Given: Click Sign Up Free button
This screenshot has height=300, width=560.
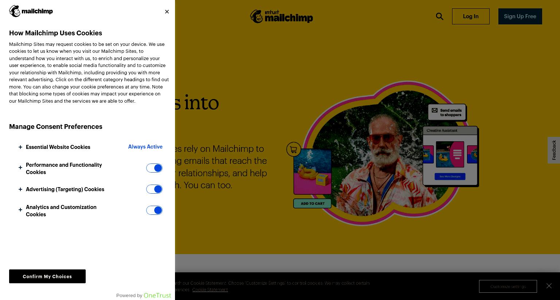Looking at the screenshot, I should (x=520, y=16).
